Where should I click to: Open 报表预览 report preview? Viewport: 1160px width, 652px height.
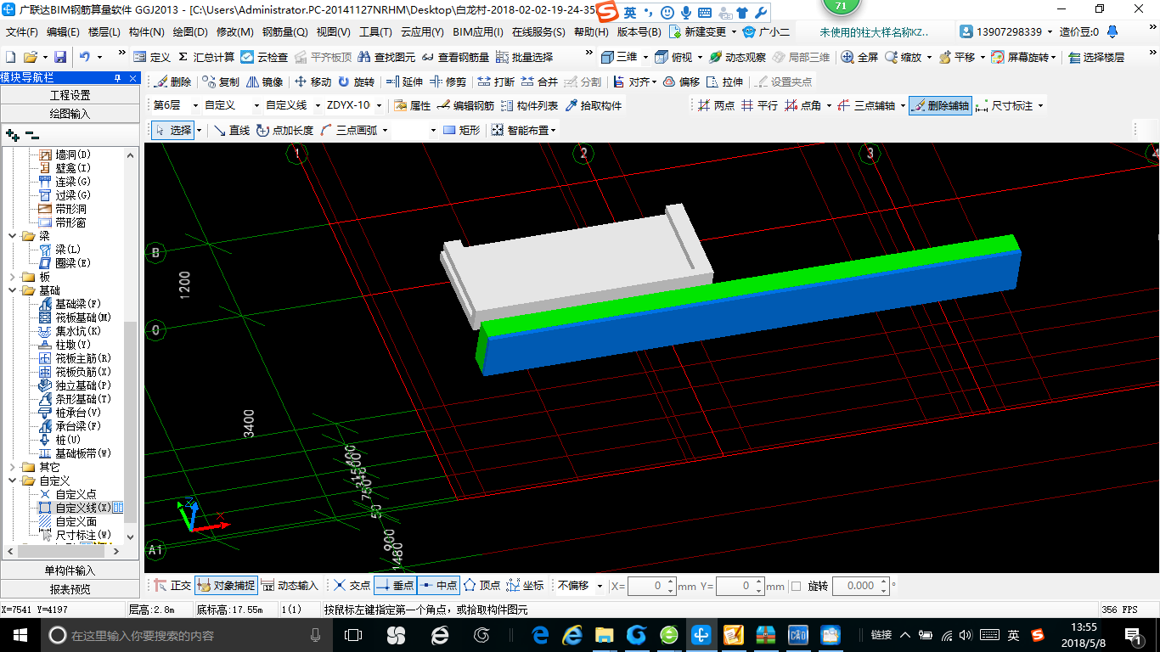click(70, 588)
